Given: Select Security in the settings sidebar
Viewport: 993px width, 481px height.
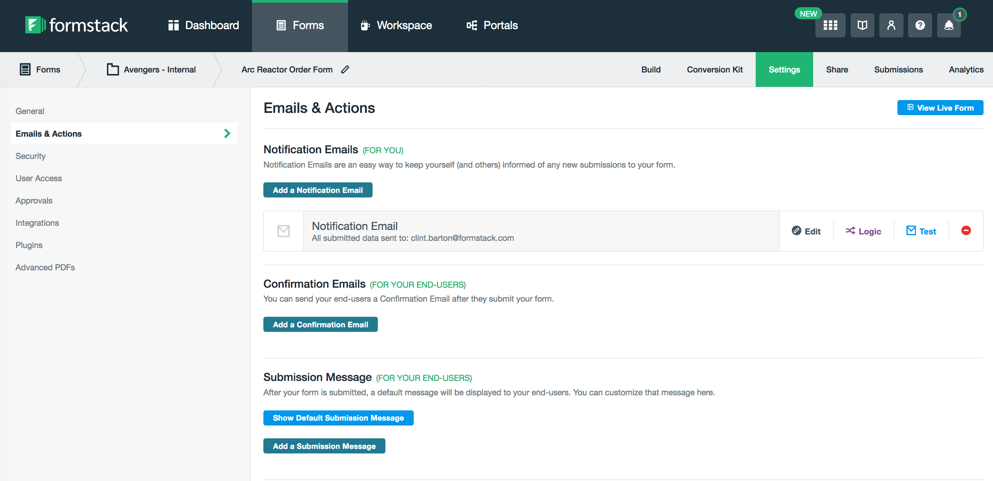Looking at the screenshot, I should click(31, 156).
